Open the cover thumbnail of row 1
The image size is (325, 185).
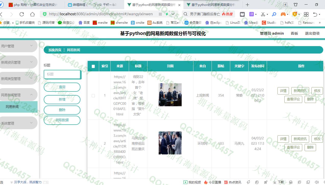[x=170, y=95]
